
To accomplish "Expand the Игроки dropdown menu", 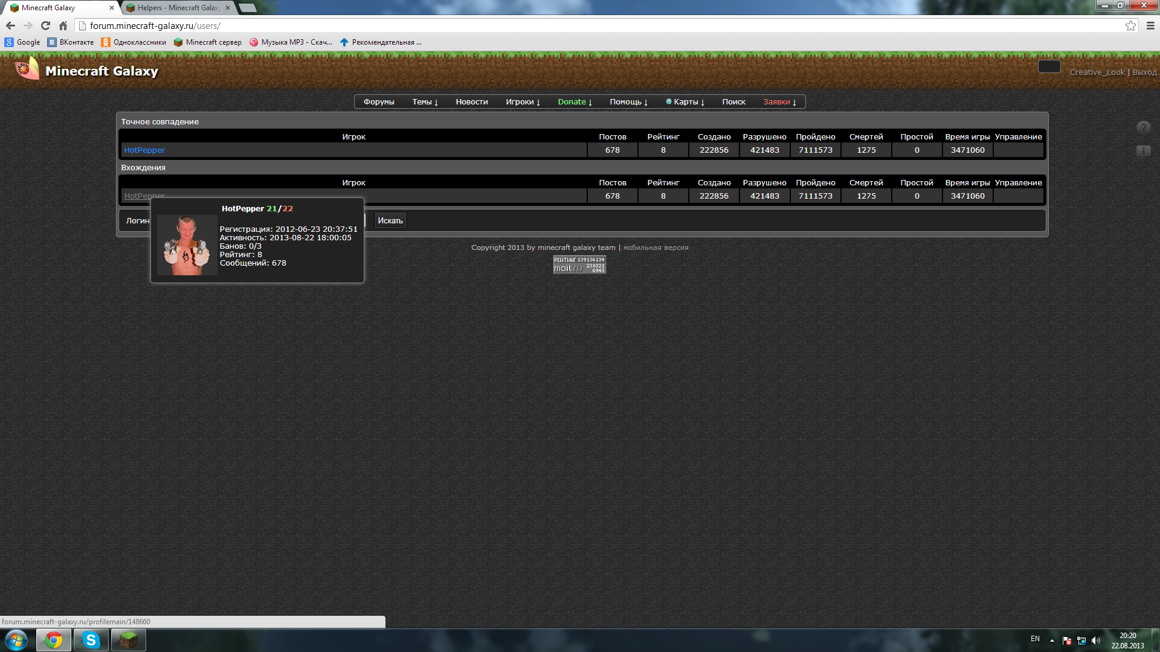I will tap(523, 101).
